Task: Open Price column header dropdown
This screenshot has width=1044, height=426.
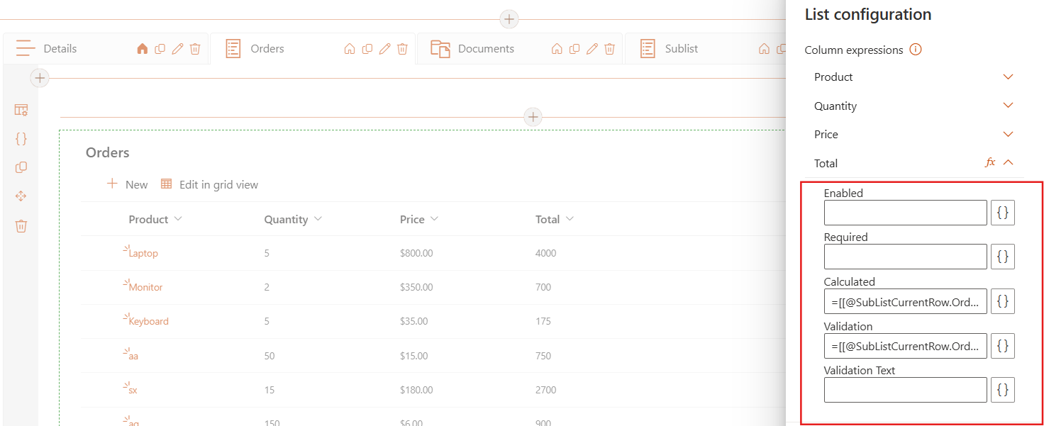Action: (434, 219)
